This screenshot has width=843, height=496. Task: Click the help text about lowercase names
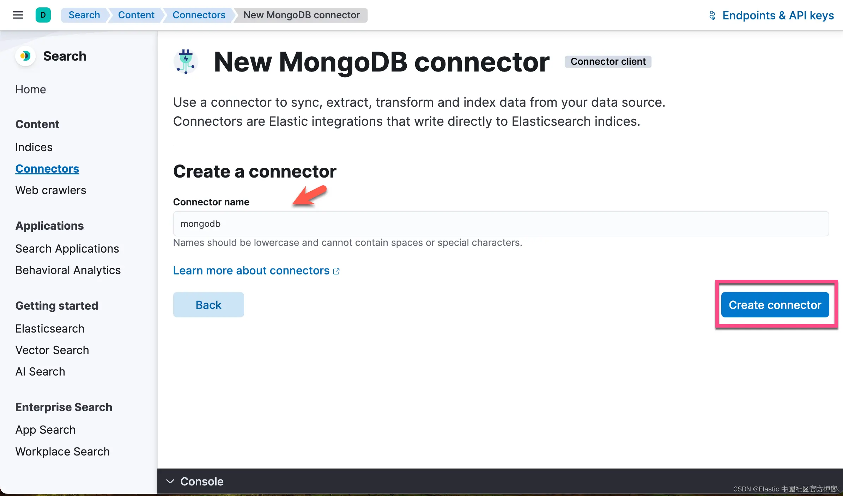coord(347,243)
